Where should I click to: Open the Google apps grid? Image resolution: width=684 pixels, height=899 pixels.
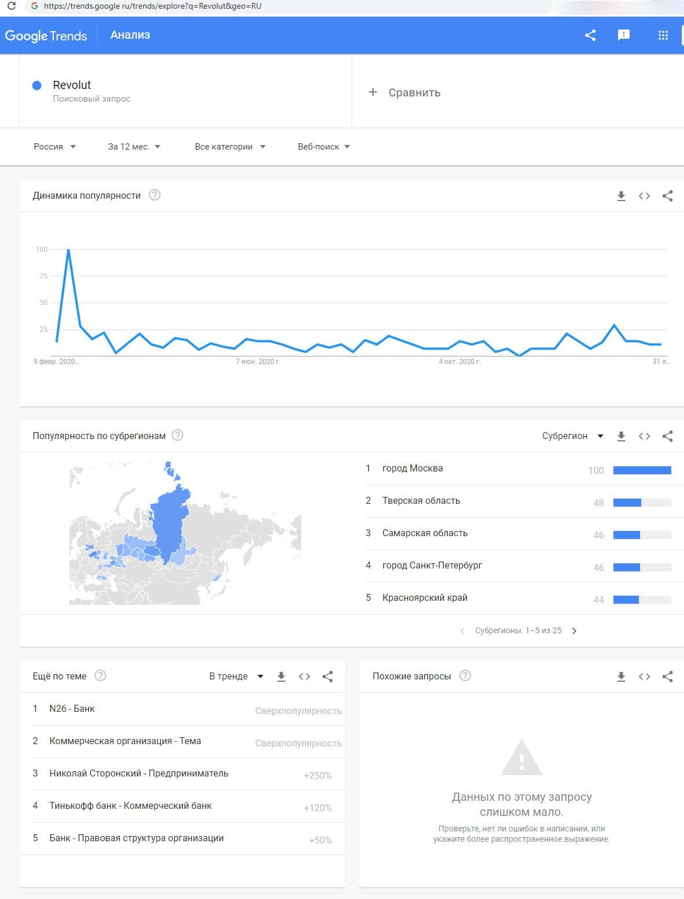663,35
